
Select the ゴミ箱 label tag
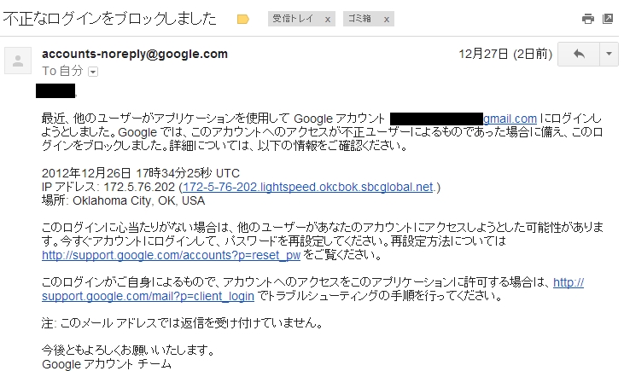click(359, 19)
